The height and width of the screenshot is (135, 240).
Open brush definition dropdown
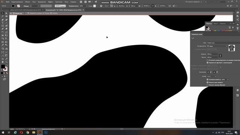point(67,6)
